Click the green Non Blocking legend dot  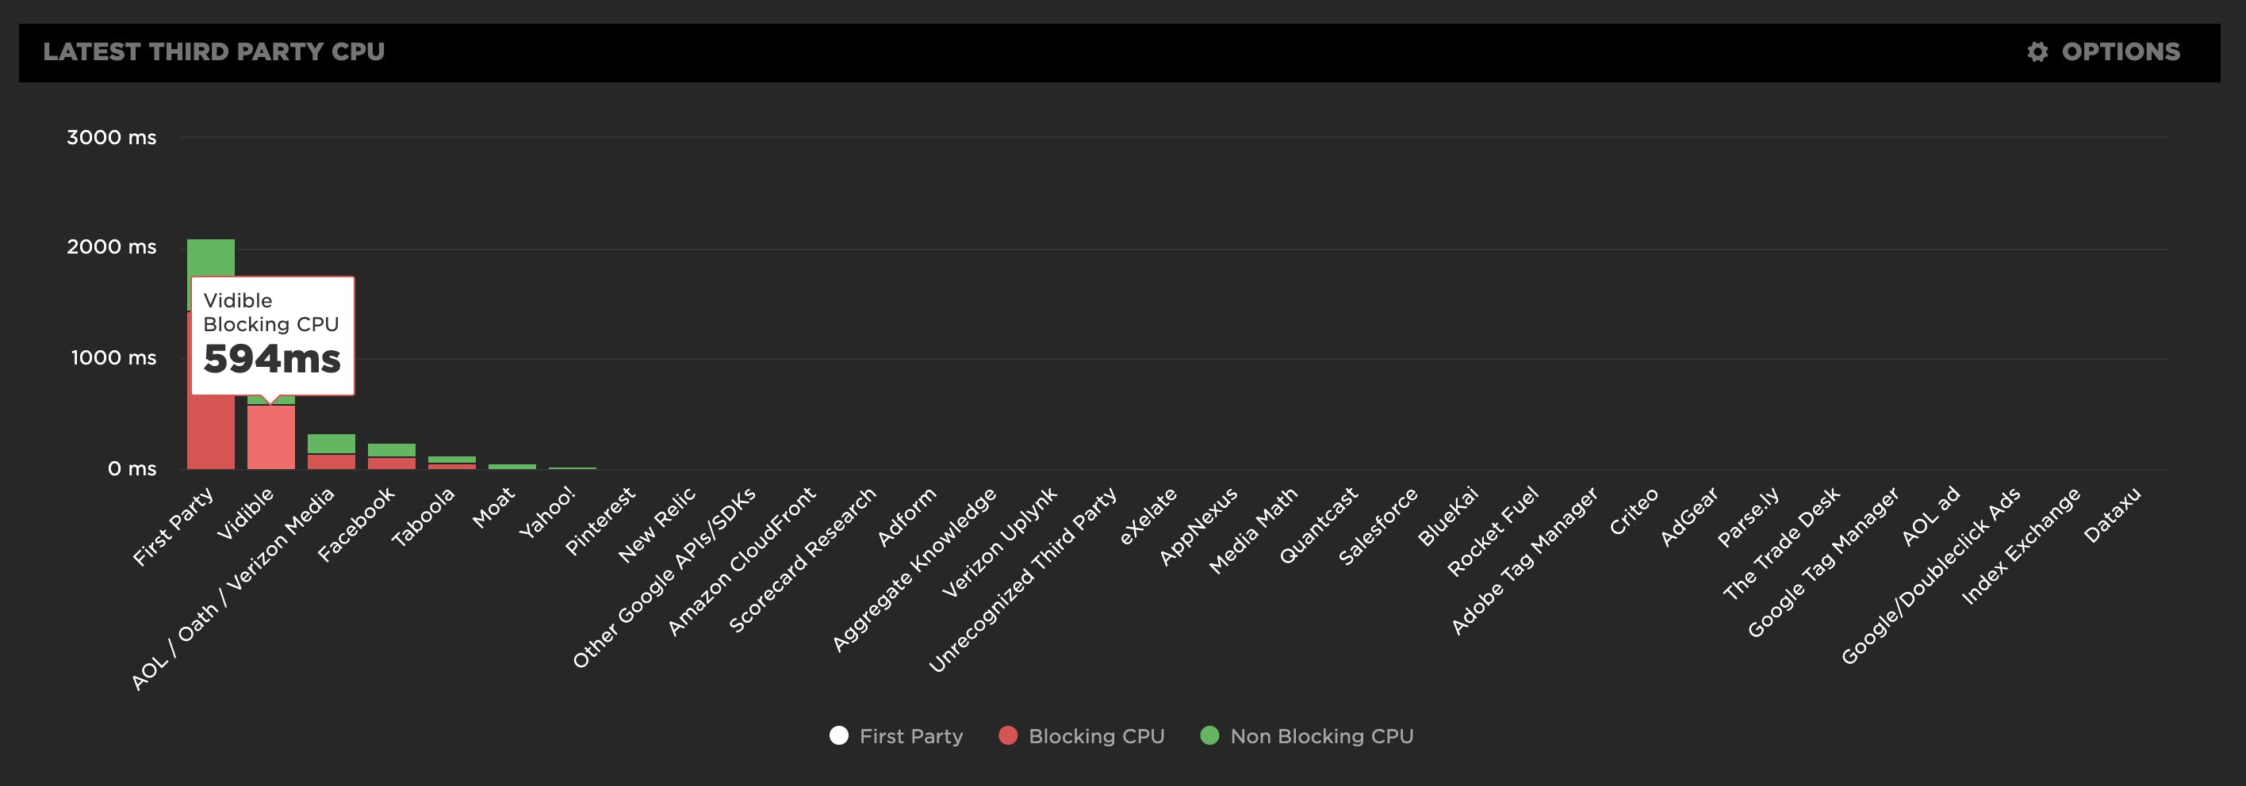[1209, 735]
